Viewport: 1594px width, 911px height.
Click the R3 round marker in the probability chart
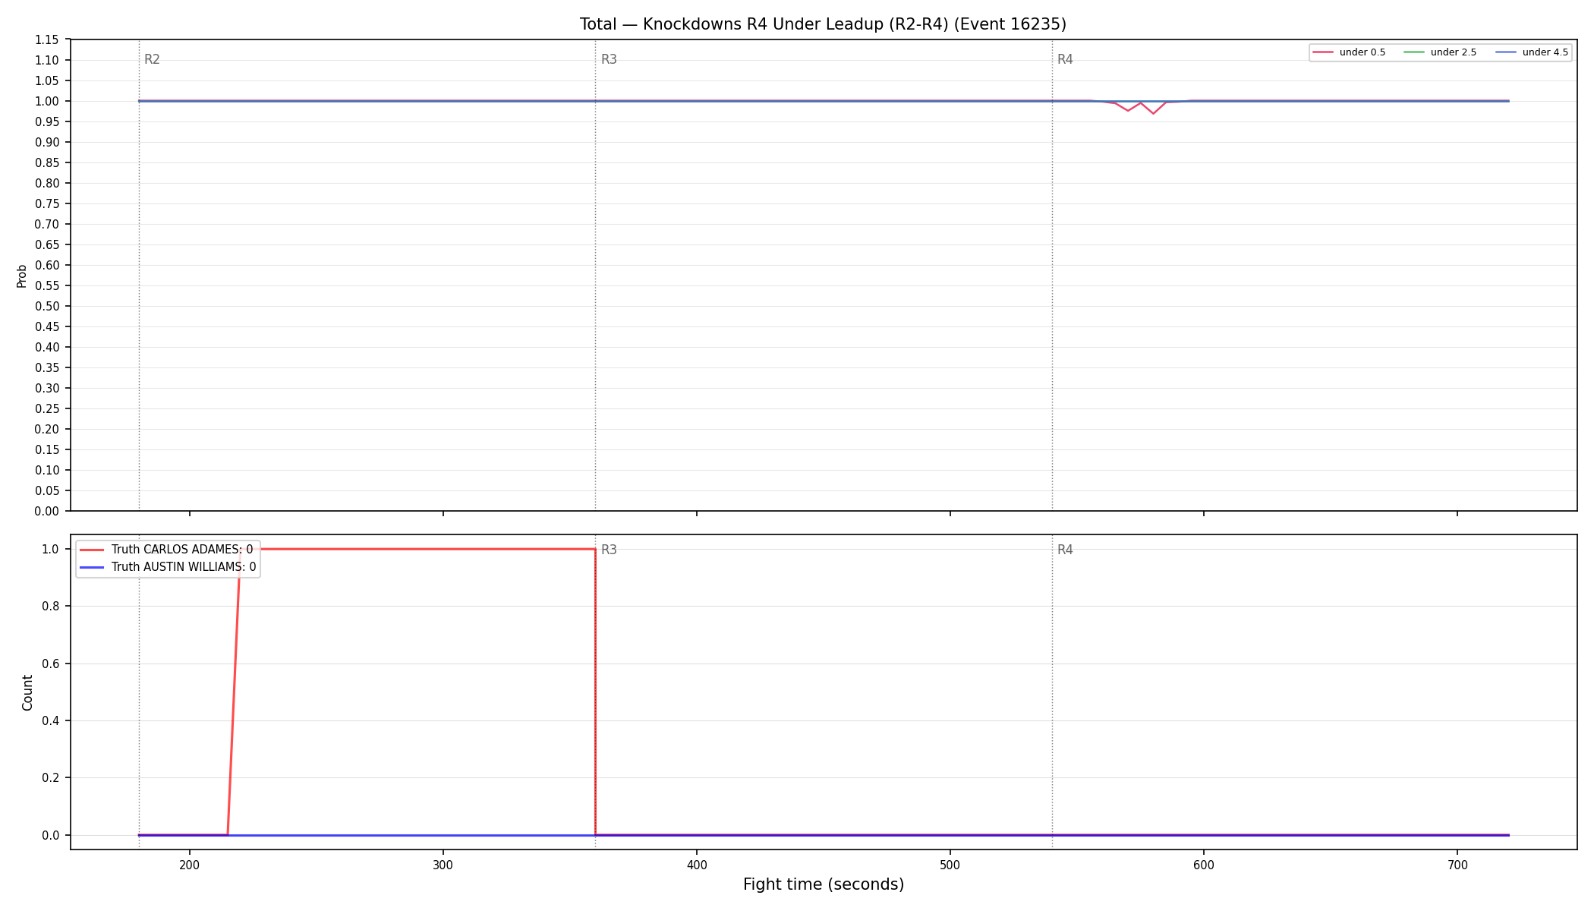click(609, 59)
